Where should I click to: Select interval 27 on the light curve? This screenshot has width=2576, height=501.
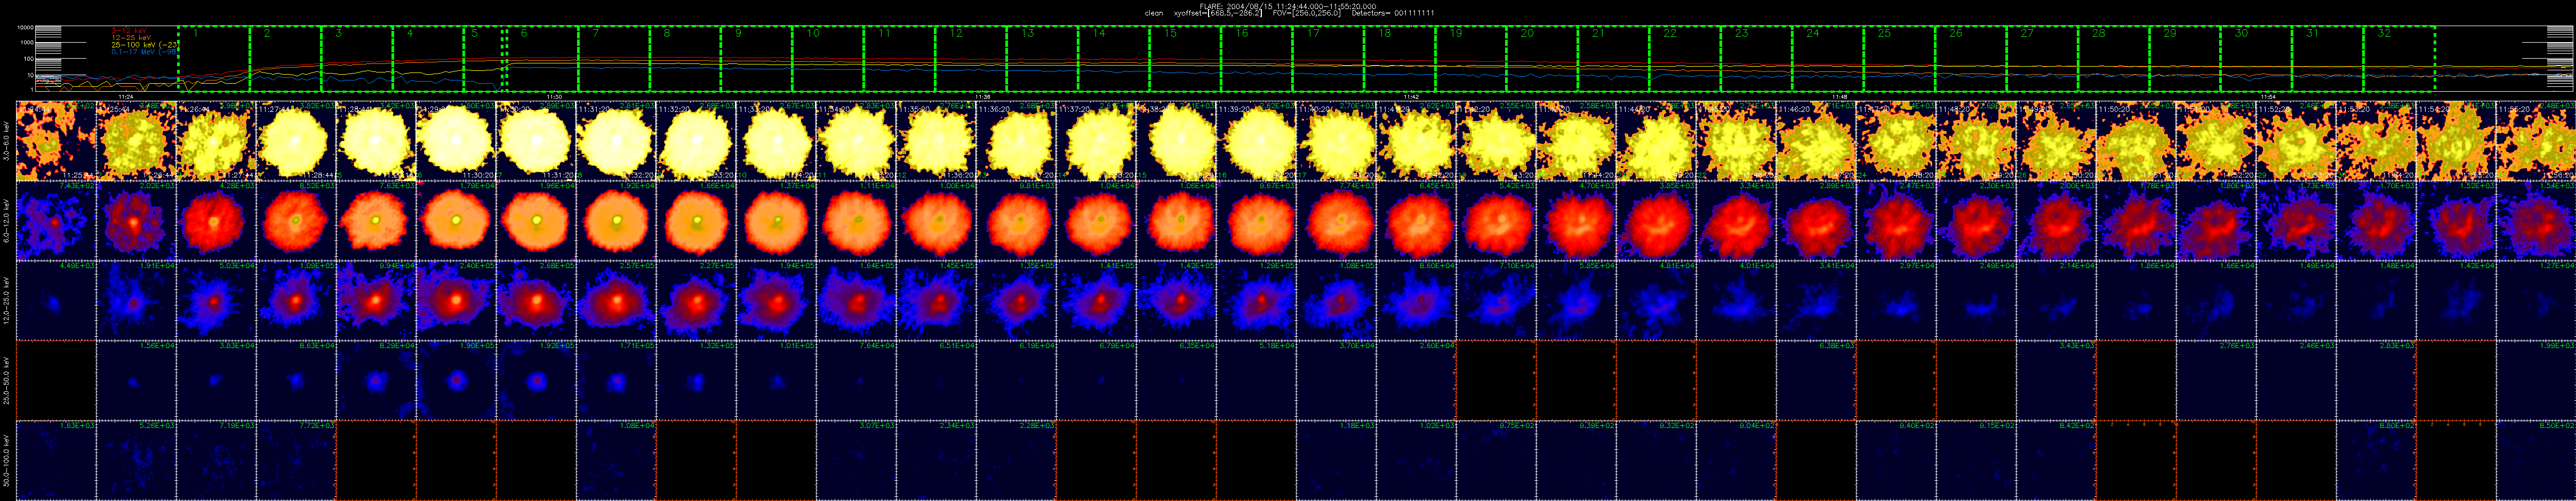(2042, 58)
